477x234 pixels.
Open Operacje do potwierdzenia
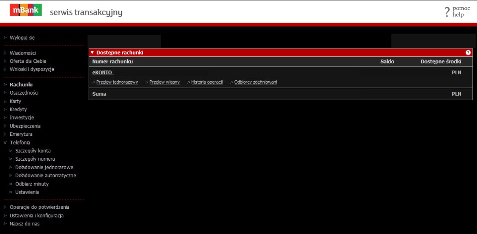pyautogui.click(x=40, y=207)
